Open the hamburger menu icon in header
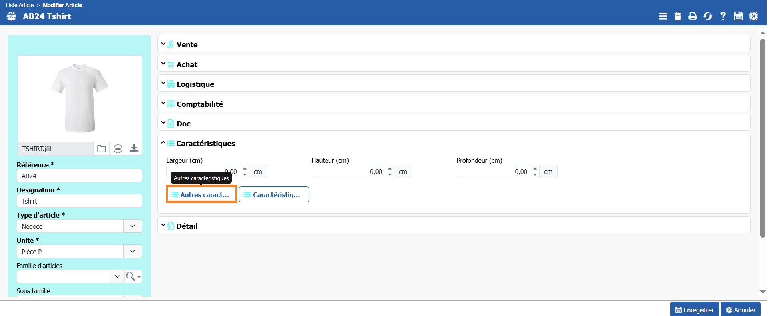This screenshot has height=316, width=769. 663,16
